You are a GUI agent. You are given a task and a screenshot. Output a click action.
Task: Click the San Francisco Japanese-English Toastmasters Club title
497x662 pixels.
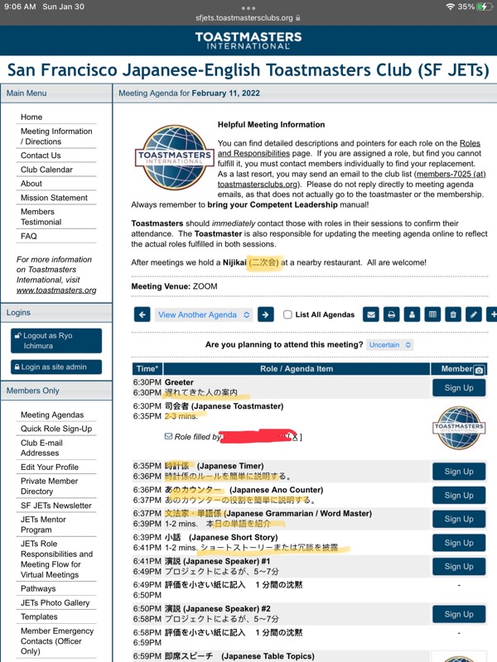[248, 70]
